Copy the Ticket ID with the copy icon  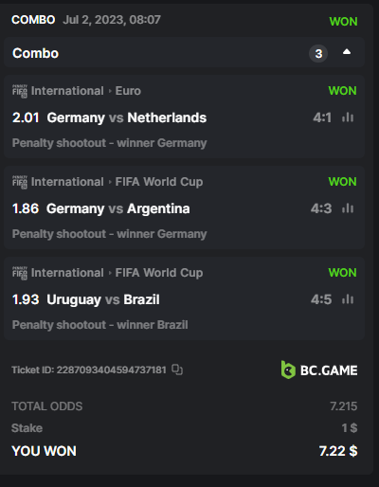177,370
